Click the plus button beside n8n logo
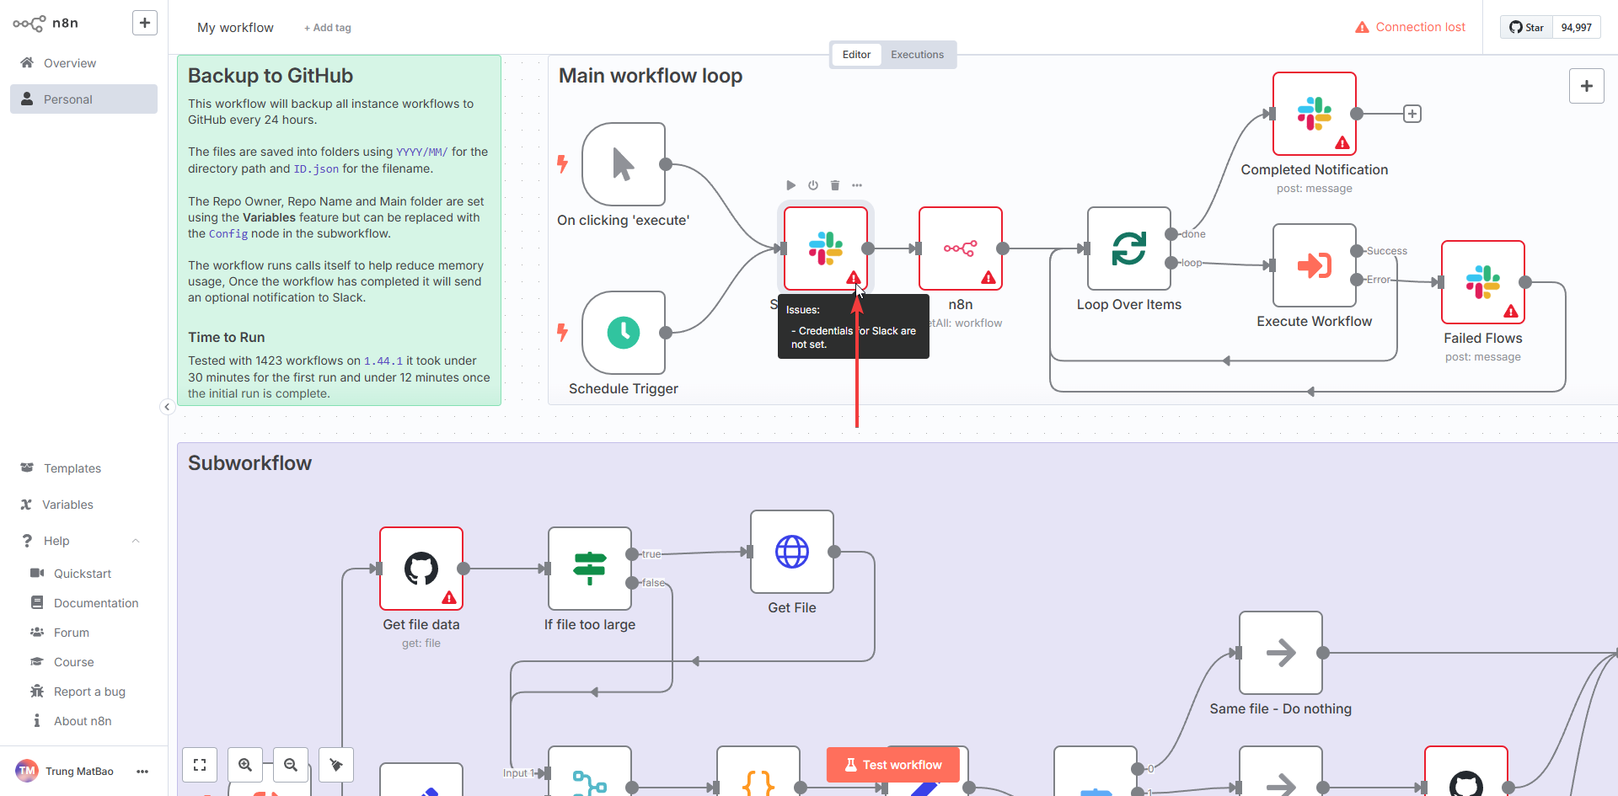Viewport: 1618px width, 796px height. tap(145, 23)
